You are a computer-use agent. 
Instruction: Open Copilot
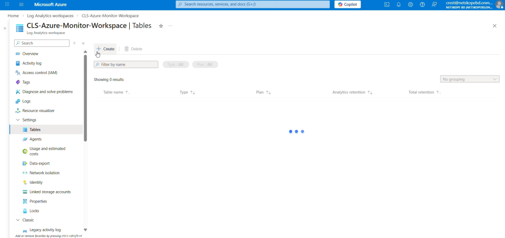click(348, 4)
